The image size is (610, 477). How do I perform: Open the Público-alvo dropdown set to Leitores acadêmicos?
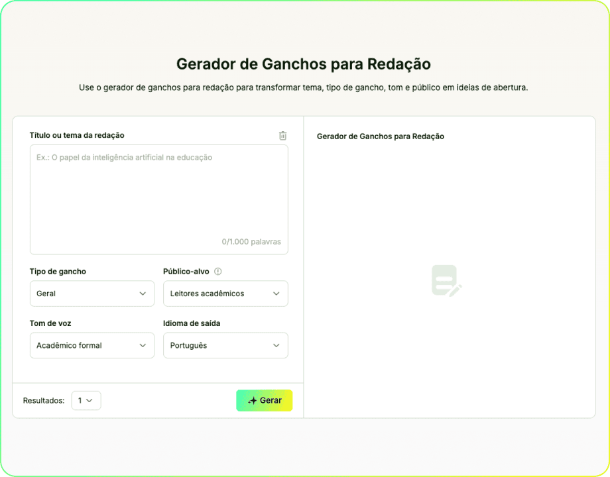(225, 293)
